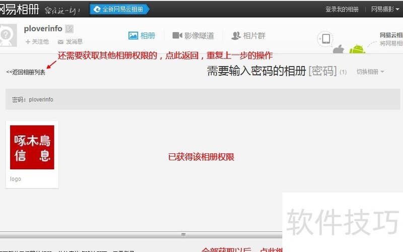The height and width of the screenshot is (252, 403).
Task: Click the 返回相册列表 link
Action: 26,72
